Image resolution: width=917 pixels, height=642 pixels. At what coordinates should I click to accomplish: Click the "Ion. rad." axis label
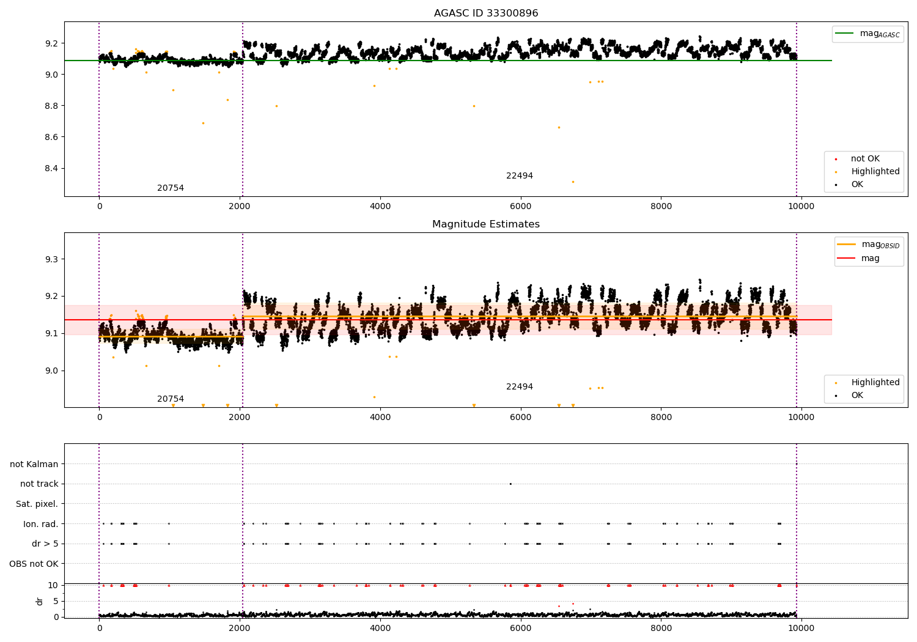(x=41, y=525)
